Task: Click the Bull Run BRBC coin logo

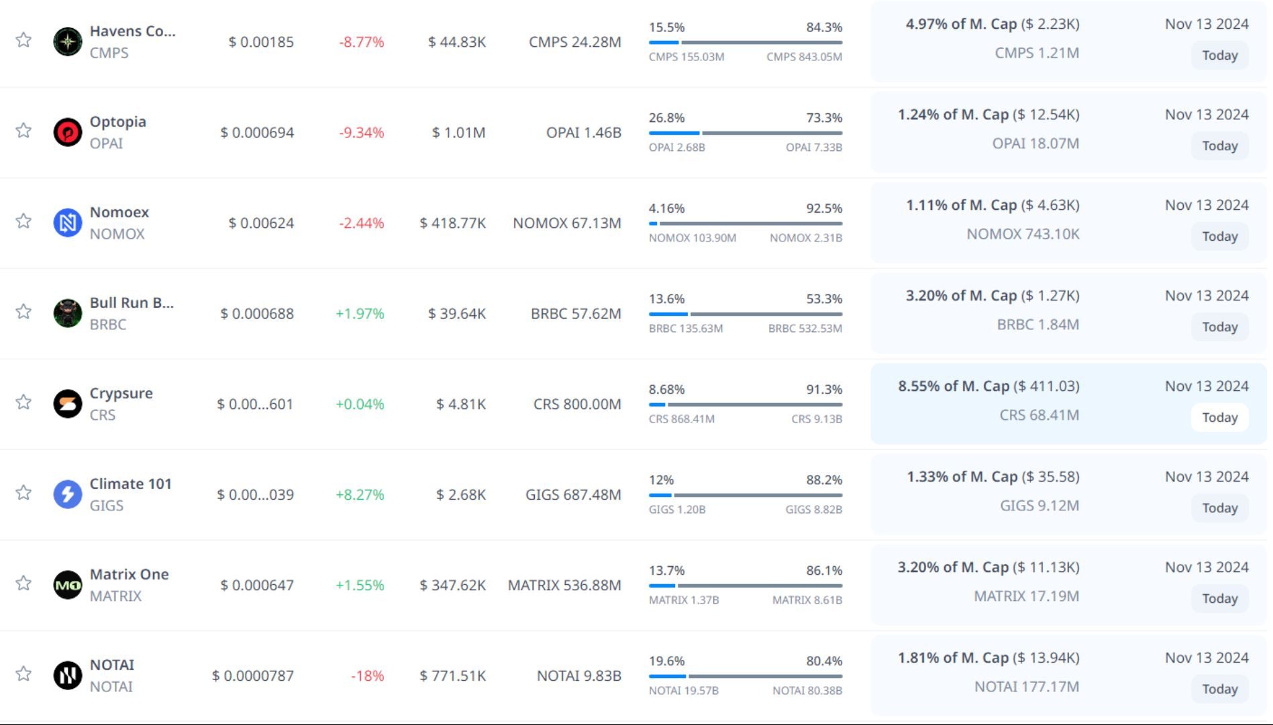Action: tap(68, 313)
